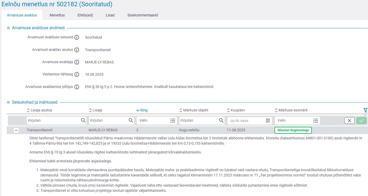This screenshot has height=196, width=368.
Task: Click info icon next to Arvamuse avaldamise põhjus
Action: 77,87
